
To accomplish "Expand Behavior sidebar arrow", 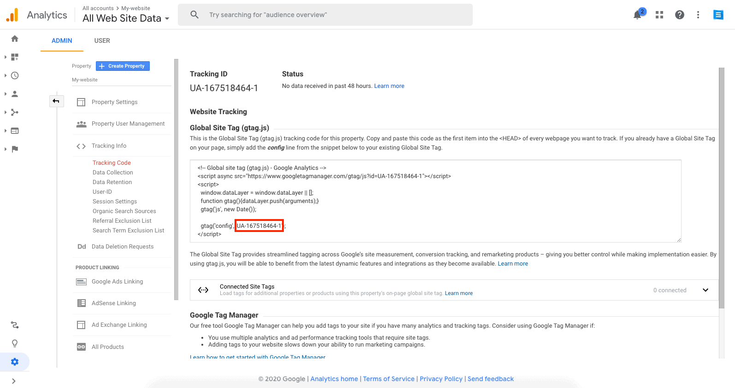I will pos(5,131).
